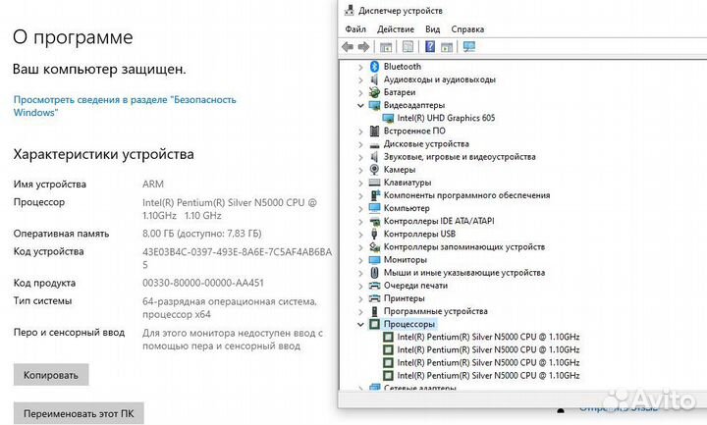This screenshot has width=707, height=425.
Task: Click the Программные устройства icon
Action: click(374, 311)
